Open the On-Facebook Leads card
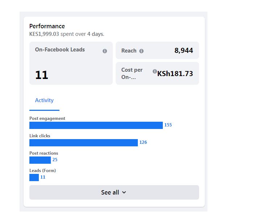The image size is (260, 213). point(71,63)
